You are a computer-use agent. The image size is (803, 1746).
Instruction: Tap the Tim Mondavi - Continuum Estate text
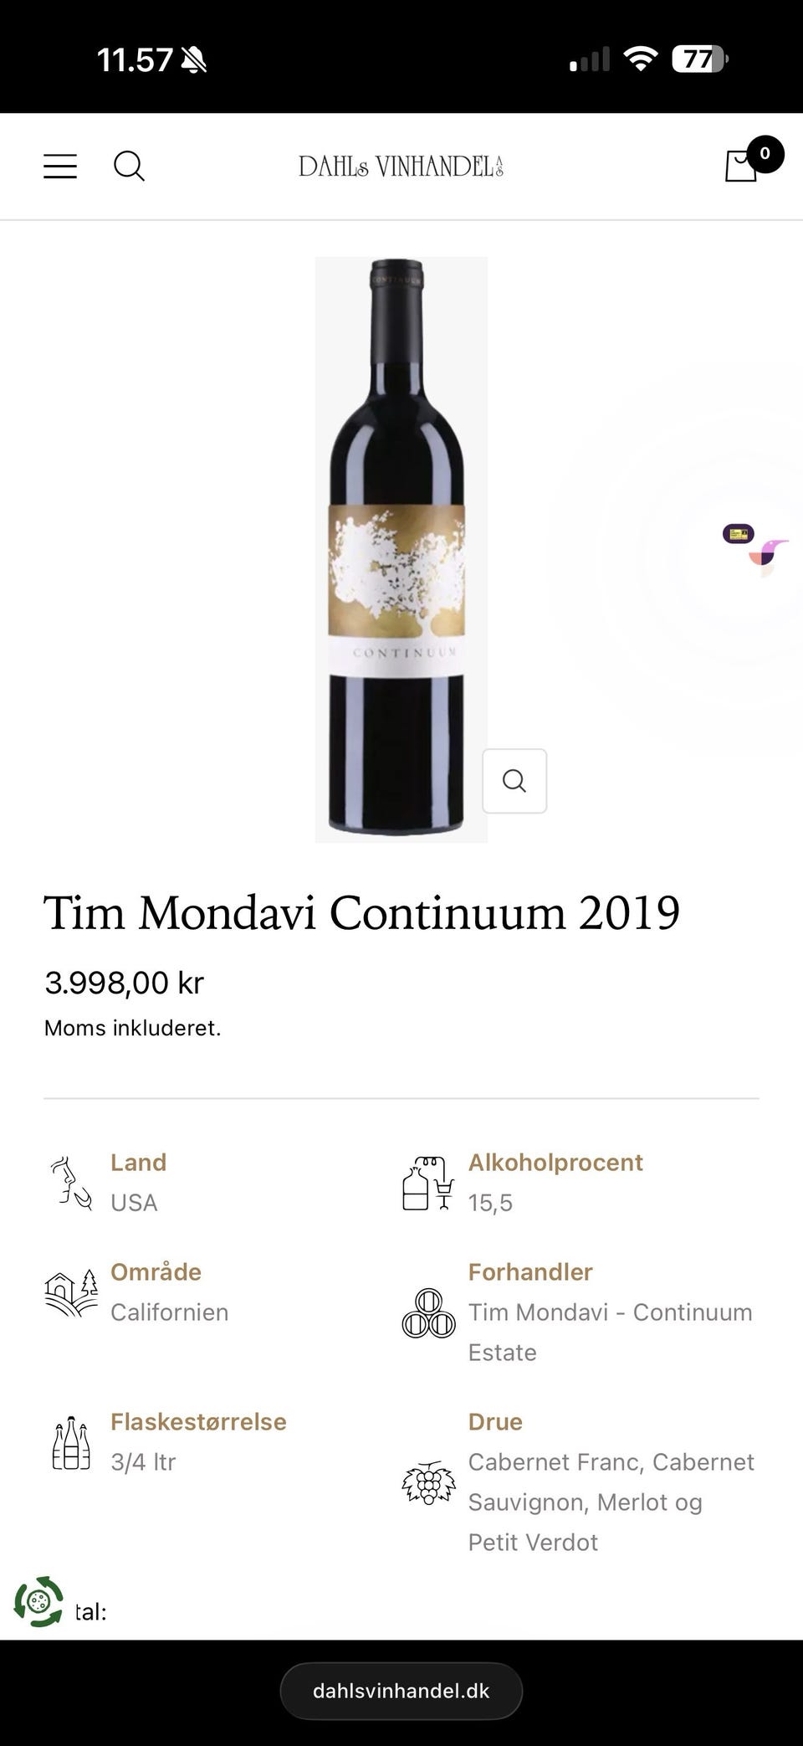610,1332
